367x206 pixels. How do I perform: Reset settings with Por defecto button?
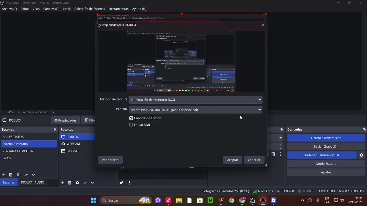pyautogui.click(x=110, y=160)
